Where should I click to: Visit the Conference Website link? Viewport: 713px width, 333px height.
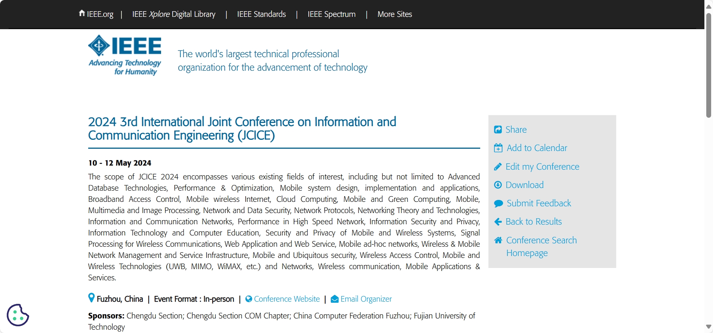[287, 299]
